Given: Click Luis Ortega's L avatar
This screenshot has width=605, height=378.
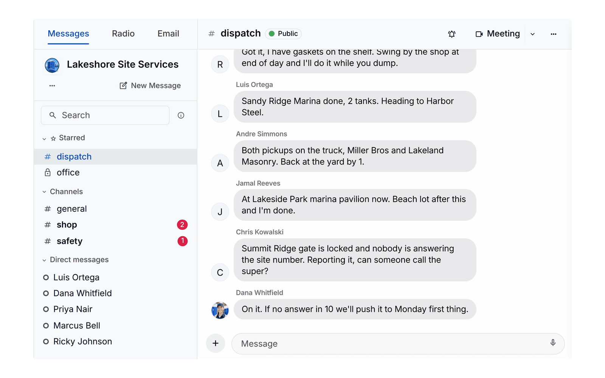Looking at the screenshot, I should tap(220, 114).
